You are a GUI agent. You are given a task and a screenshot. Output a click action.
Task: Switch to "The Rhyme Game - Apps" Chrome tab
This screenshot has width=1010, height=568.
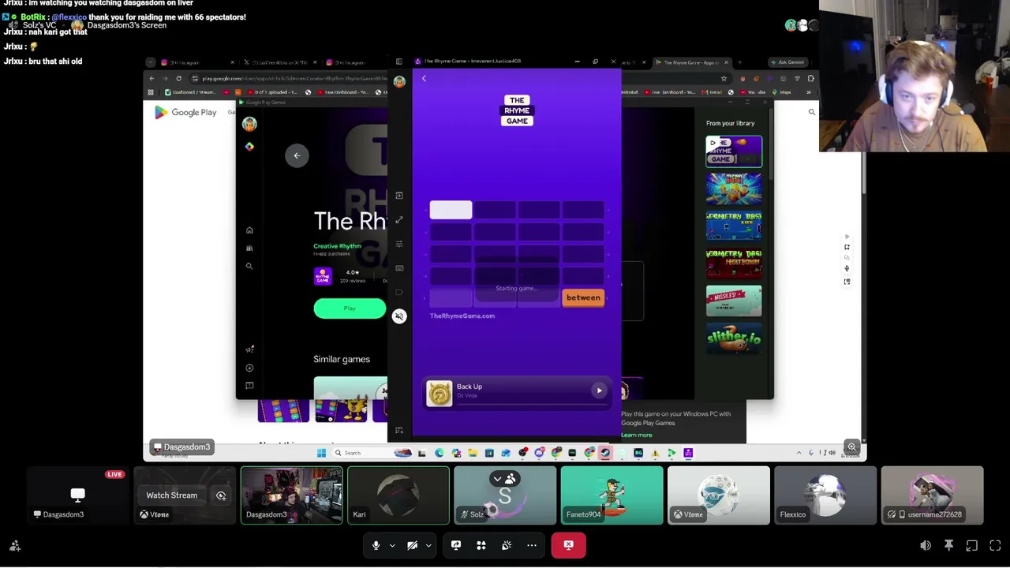[x=691, y=62]
